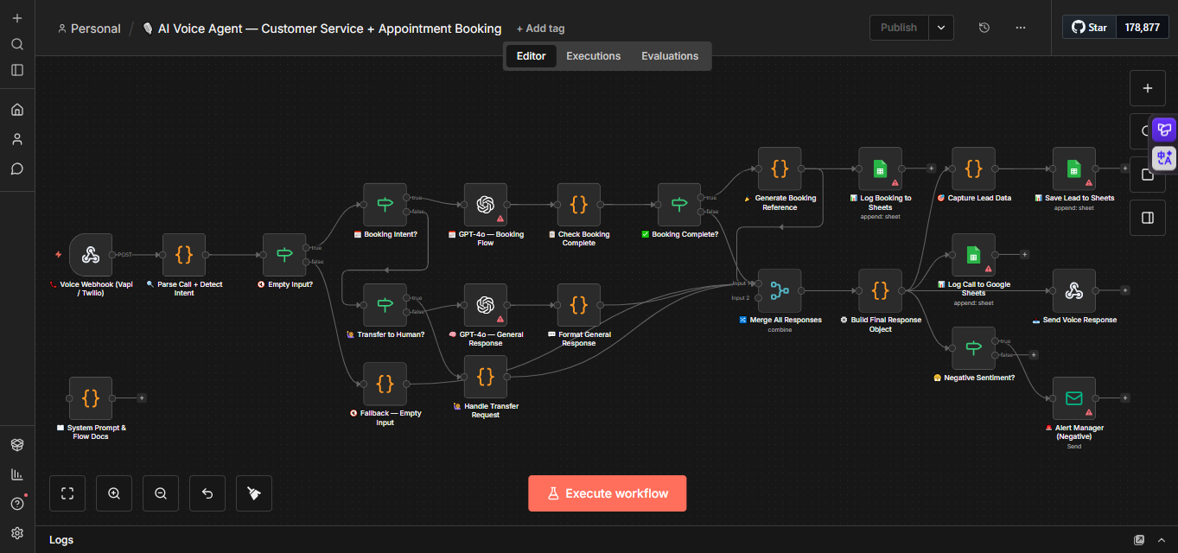Select the Editor tab

(x=531, y=56)
